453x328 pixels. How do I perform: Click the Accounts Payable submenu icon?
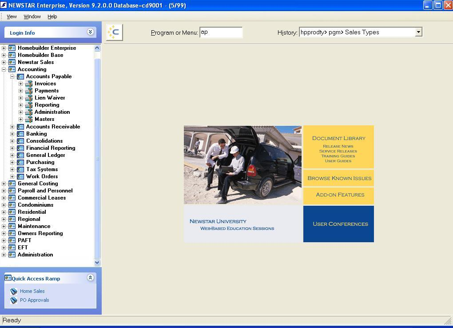20,76
